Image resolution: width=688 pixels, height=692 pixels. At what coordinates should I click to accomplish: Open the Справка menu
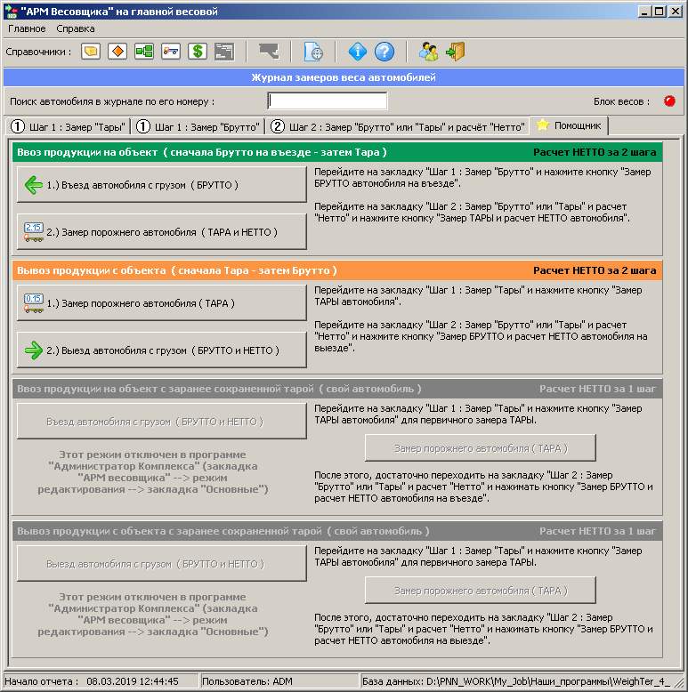[x=76, y=28]
